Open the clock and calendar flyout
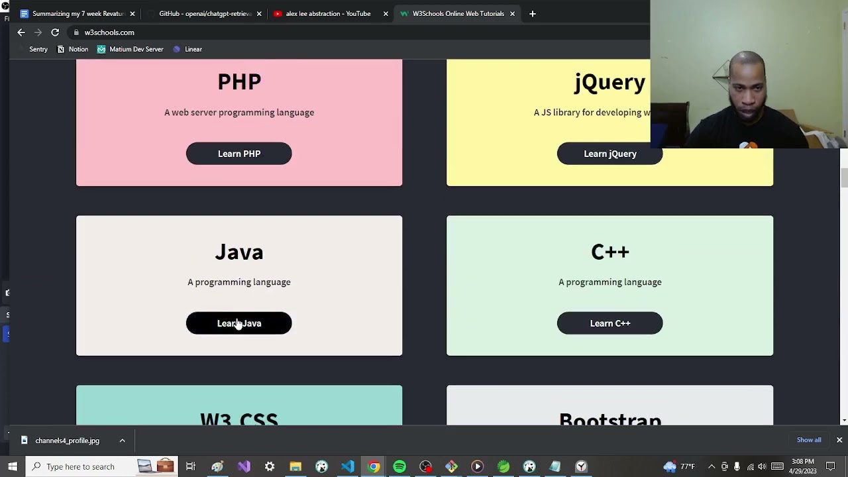 point(804,466)
